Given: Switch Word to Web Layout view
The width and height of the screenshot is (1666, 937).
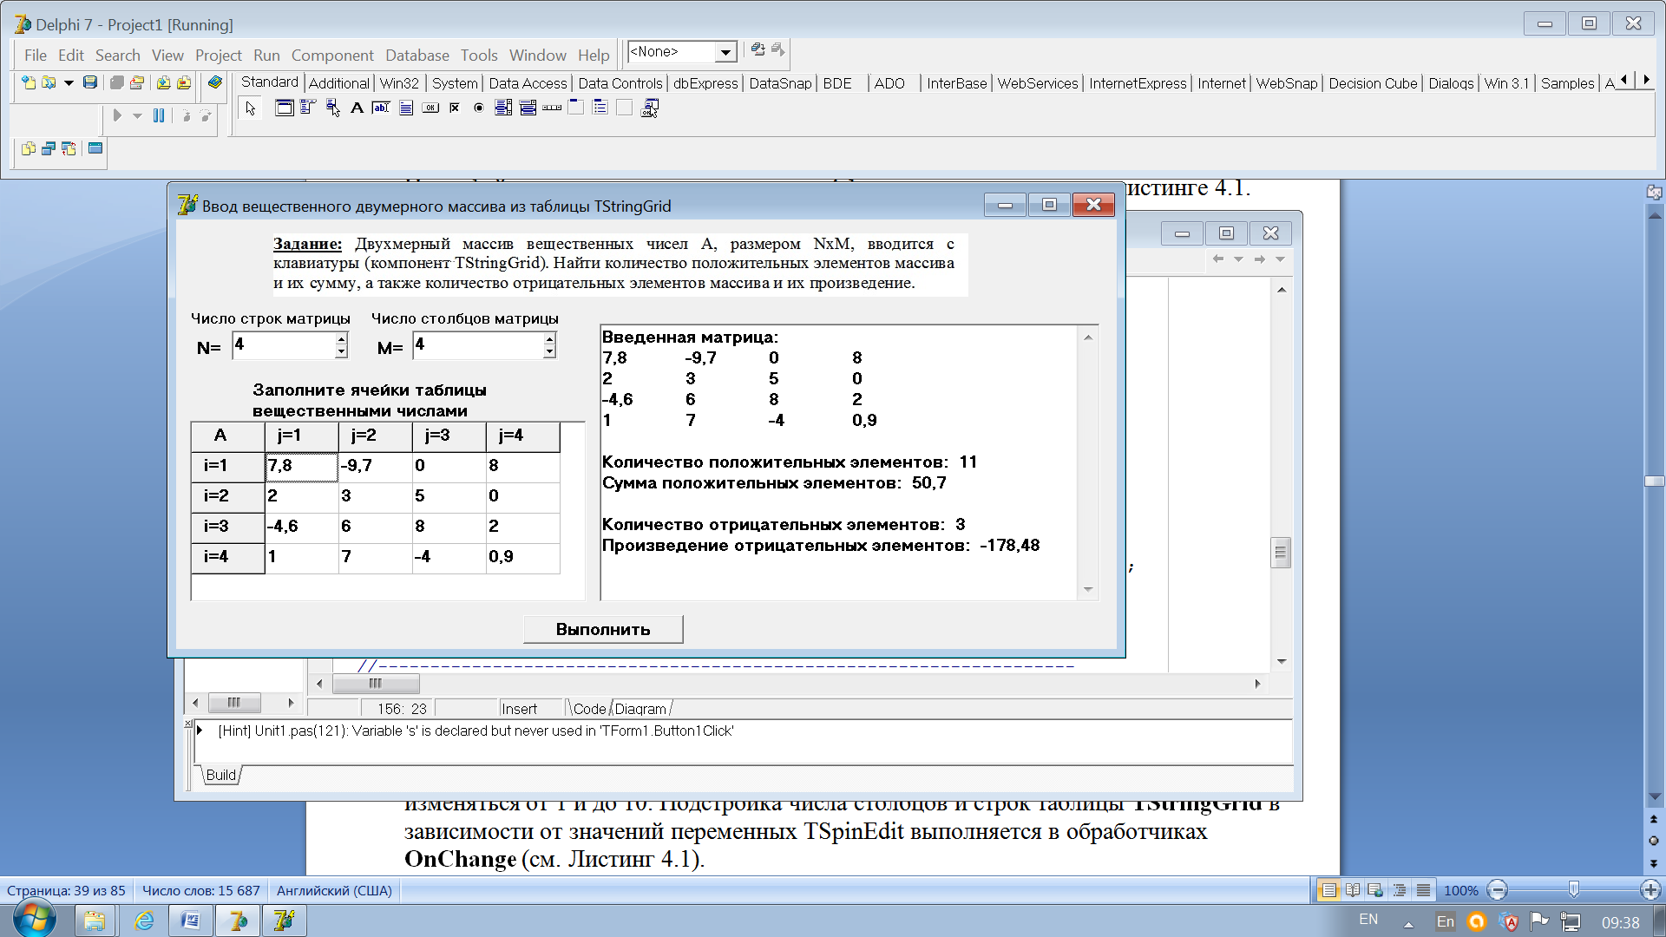Looking at the screenshot, I should click(x=1375, y=890).
